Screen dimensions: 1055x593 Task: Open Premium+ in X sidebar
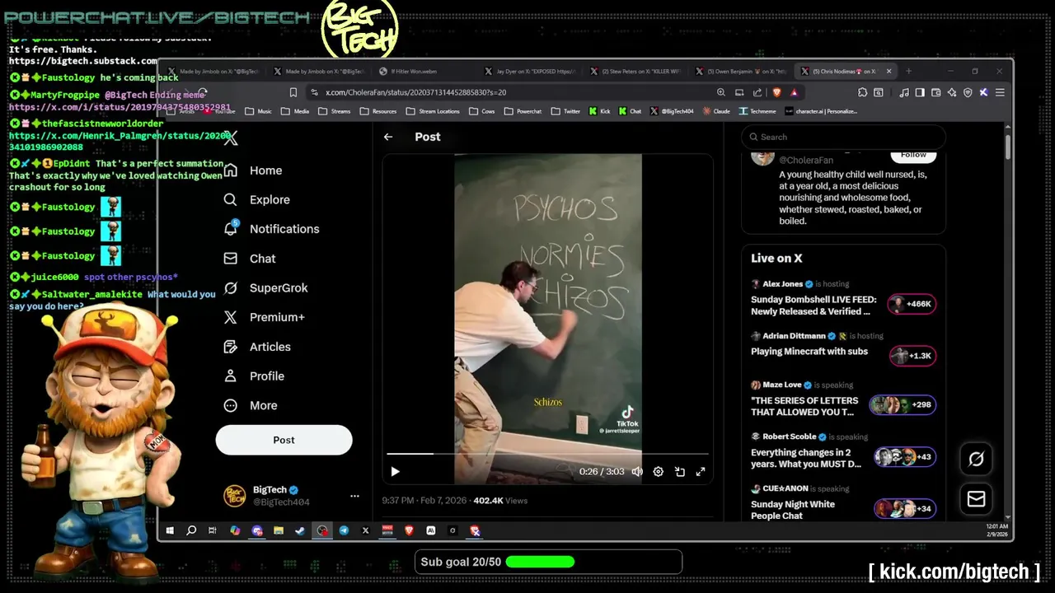(264, 317)
